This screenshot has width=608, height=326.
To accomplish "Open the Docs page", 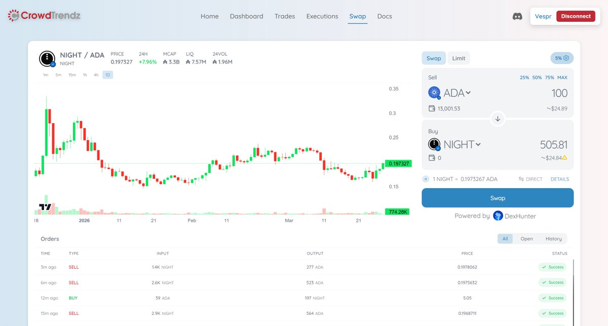I will point(385,16).
